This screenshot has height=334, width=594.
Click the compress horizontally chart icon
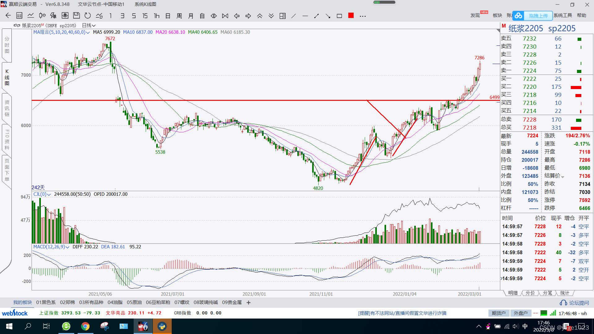click(225, 16)
